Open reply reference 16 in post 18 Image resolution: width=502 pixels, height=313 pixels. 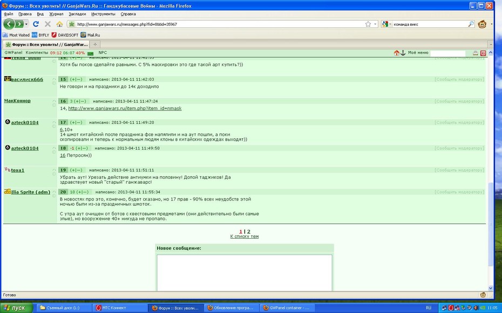click(63, 156)
